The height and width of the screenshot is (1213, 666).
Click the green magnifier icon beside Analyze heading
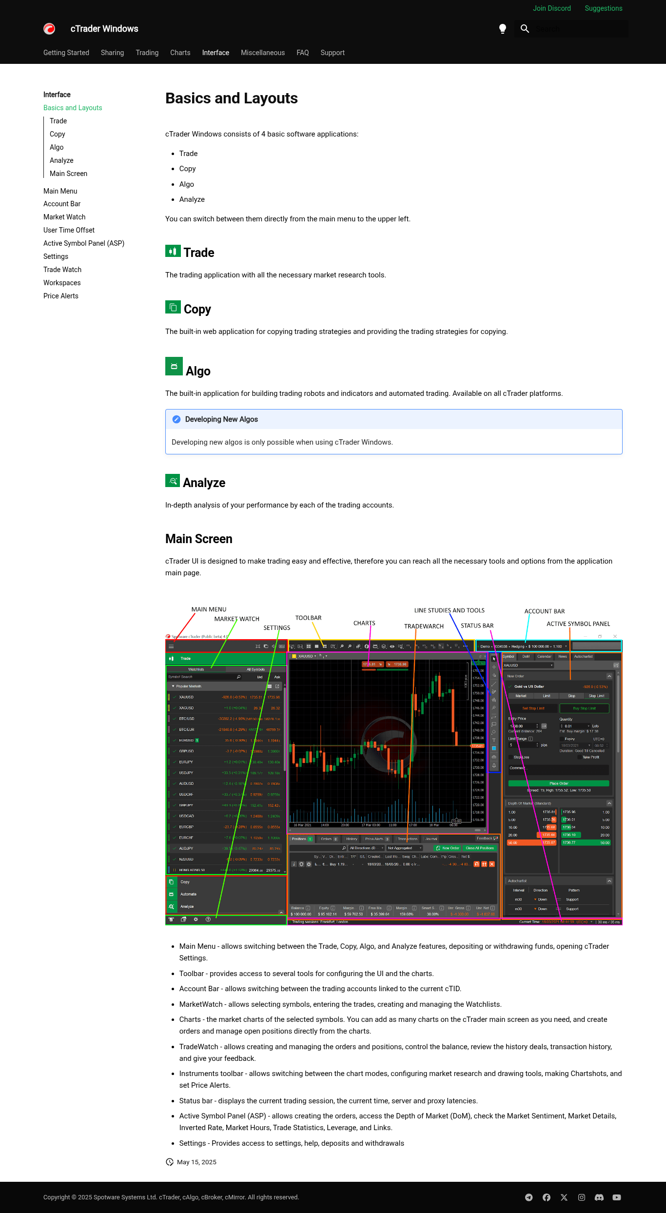coord(173,481)
